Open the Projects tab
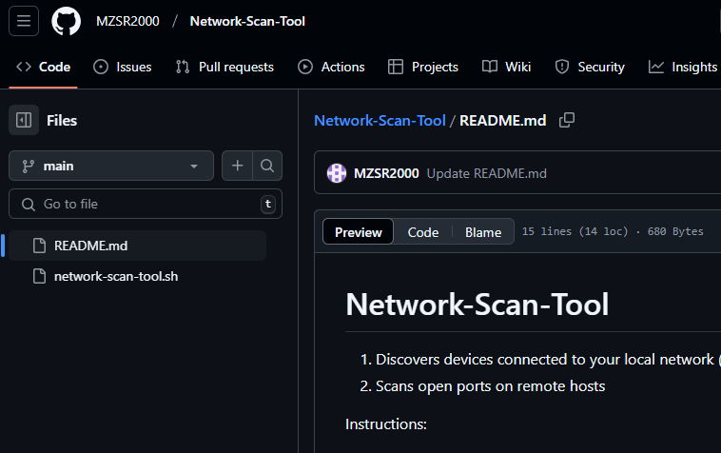The width and height of the screenshot is (721, 453). point(423,67)
